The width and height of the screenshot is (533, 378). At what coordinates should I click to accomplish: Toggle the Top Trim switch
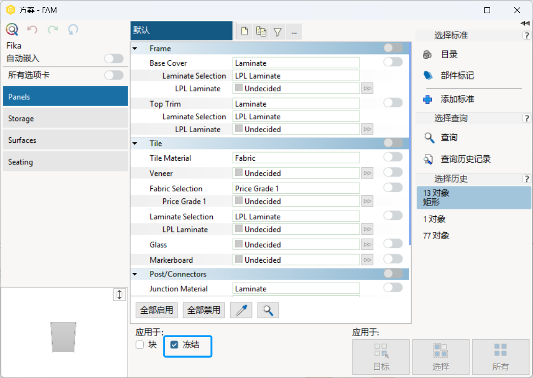coord(393,103)
